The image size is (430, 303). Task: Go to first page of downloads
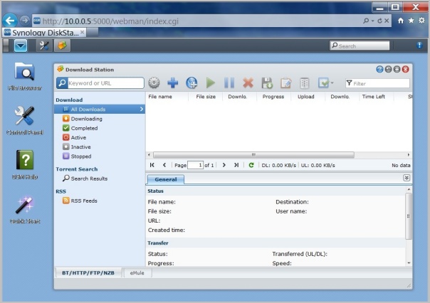click(152, 165)
